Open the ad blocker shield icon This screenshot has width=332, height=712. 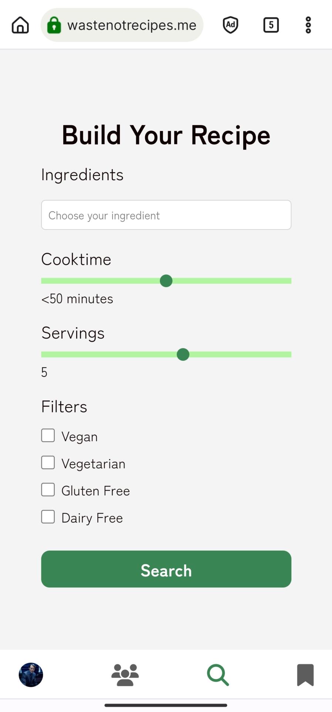(x=230, y=25)
